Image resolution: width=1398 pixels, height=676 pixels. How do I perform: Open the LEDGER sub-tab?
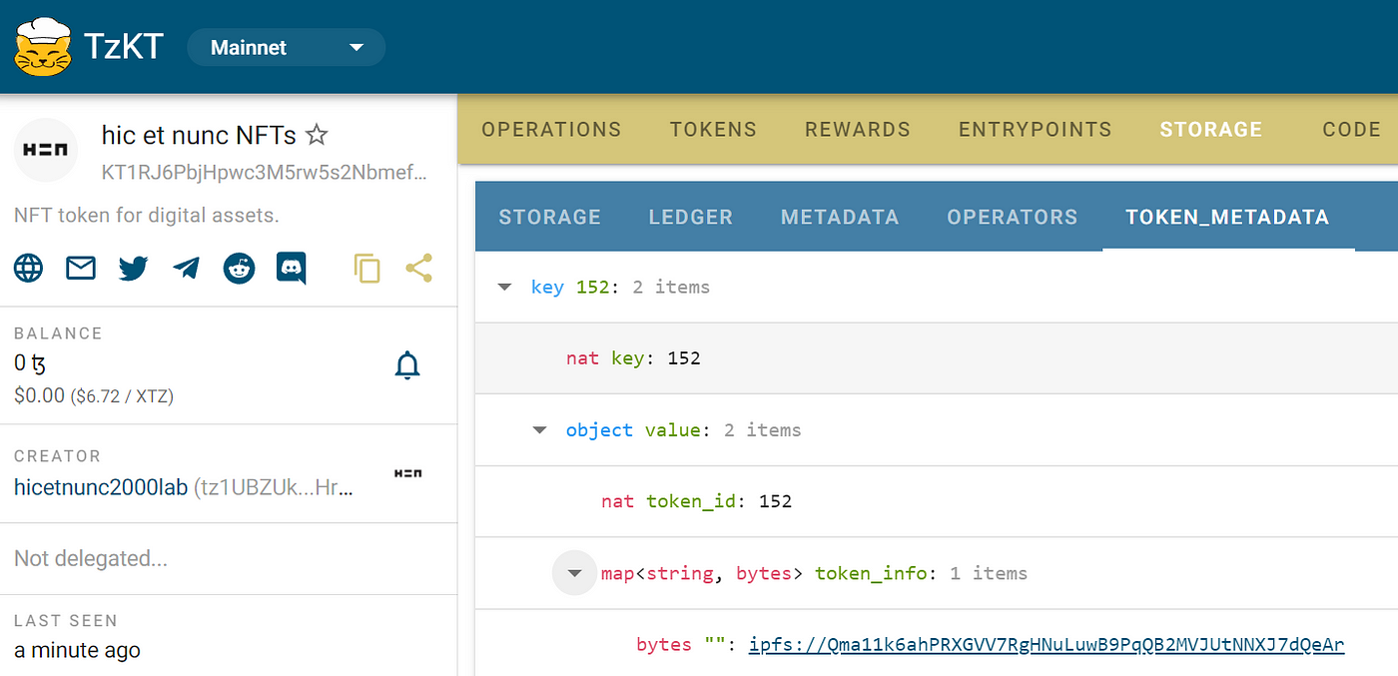[x=691, y=217]
